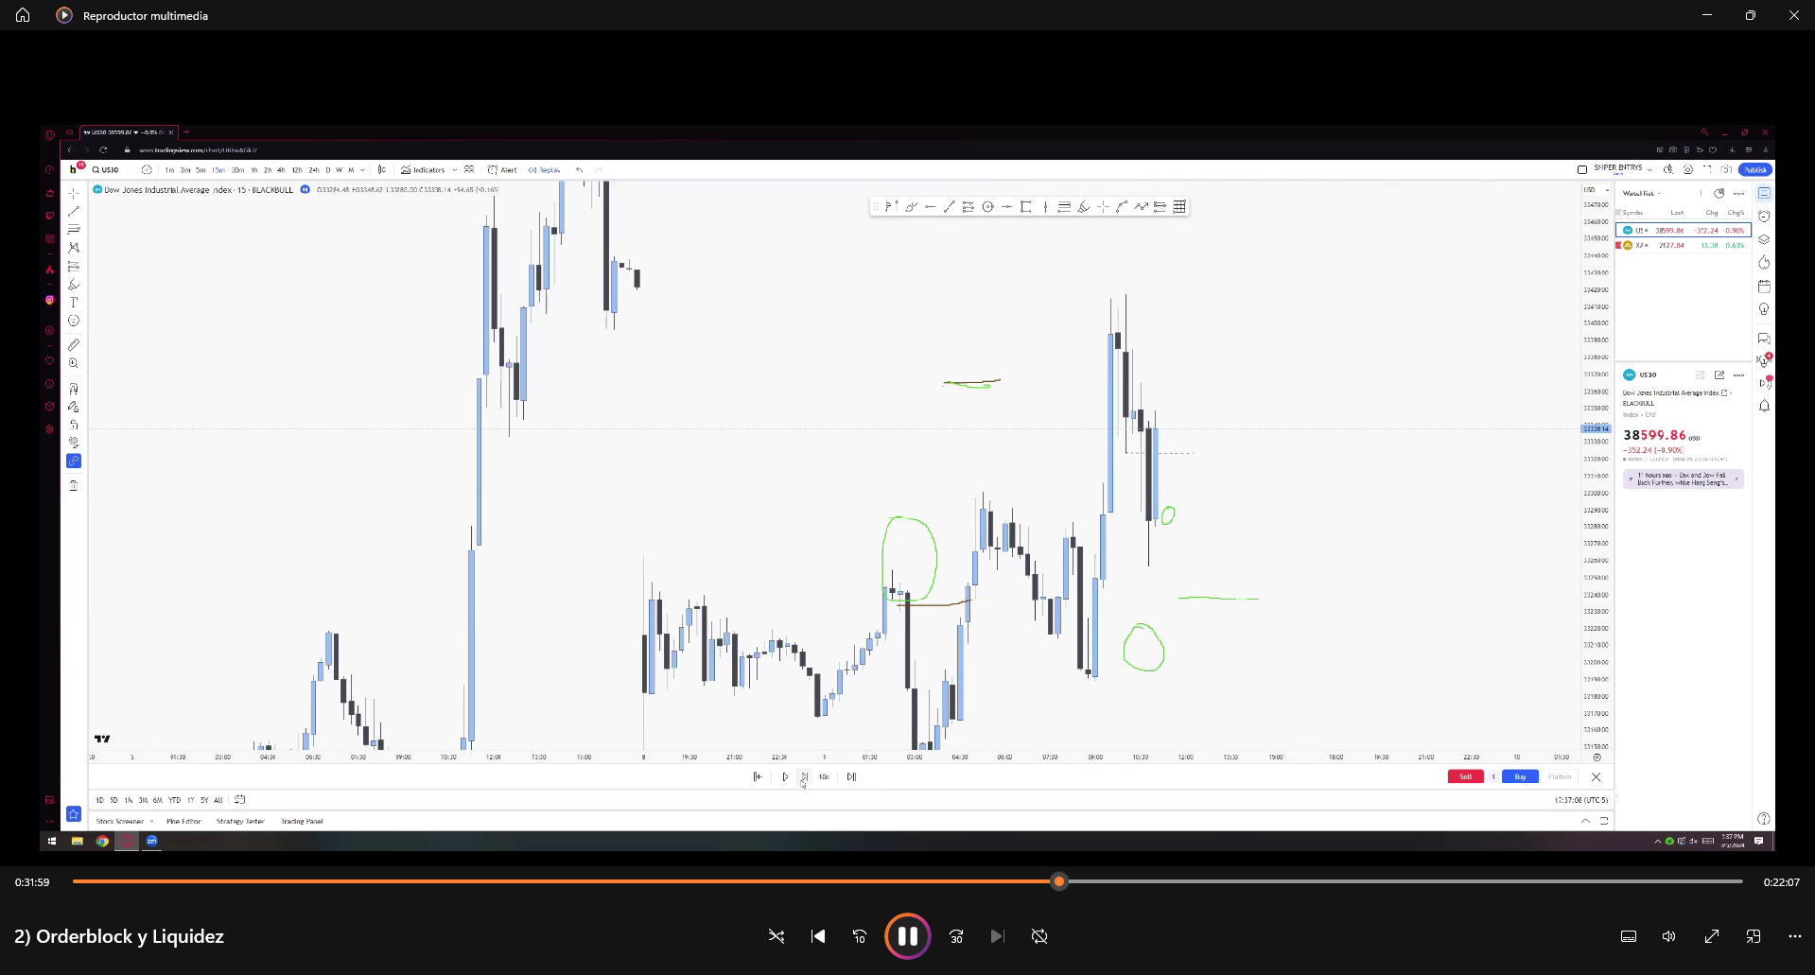
Task: Expand the SNIPER ENTRYS layout dropdown
Action: point(1650,169)
